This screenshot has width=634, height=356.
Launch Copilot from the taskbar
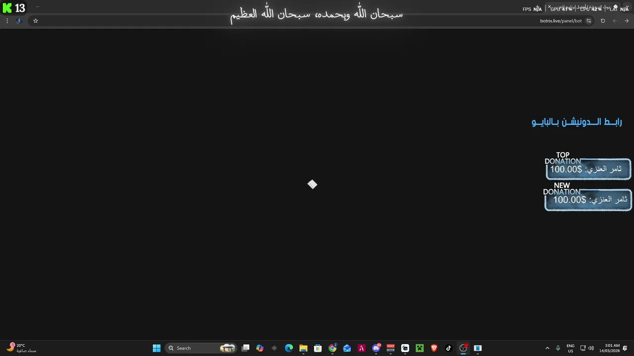coord(260,348)
